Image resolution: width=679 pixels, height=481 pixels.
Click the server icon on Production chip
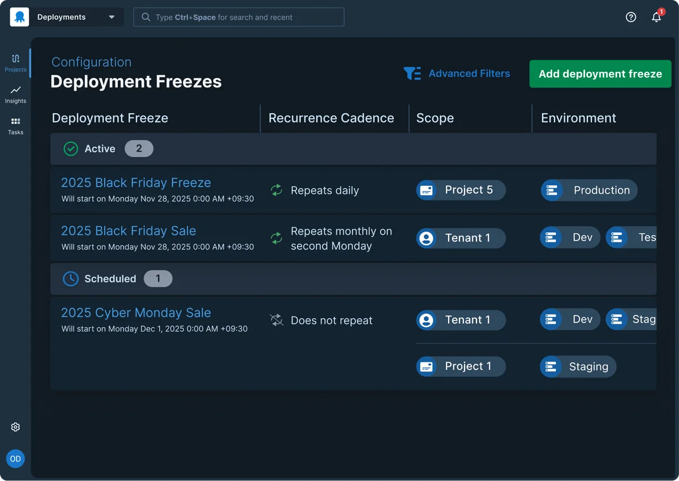(x=551, y=190)
